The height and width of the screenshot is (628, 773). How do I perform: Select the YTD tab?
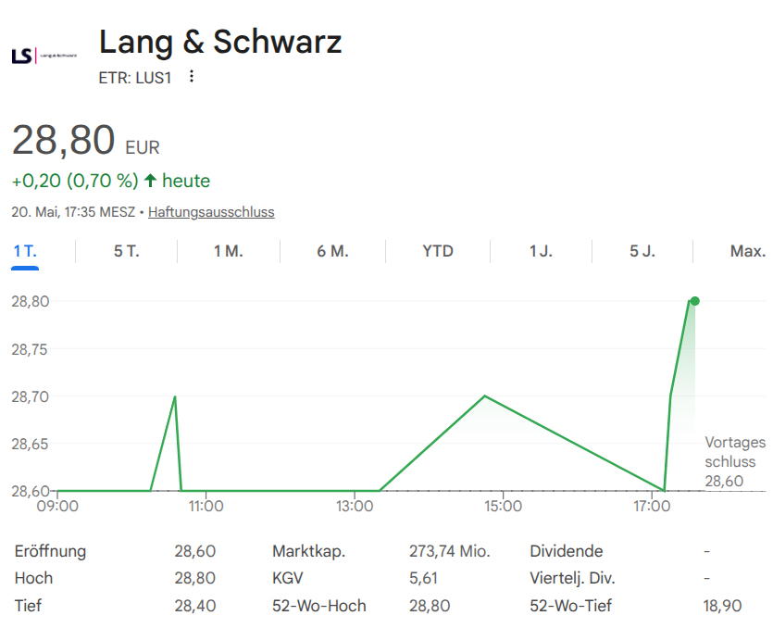tap(438, 252)
